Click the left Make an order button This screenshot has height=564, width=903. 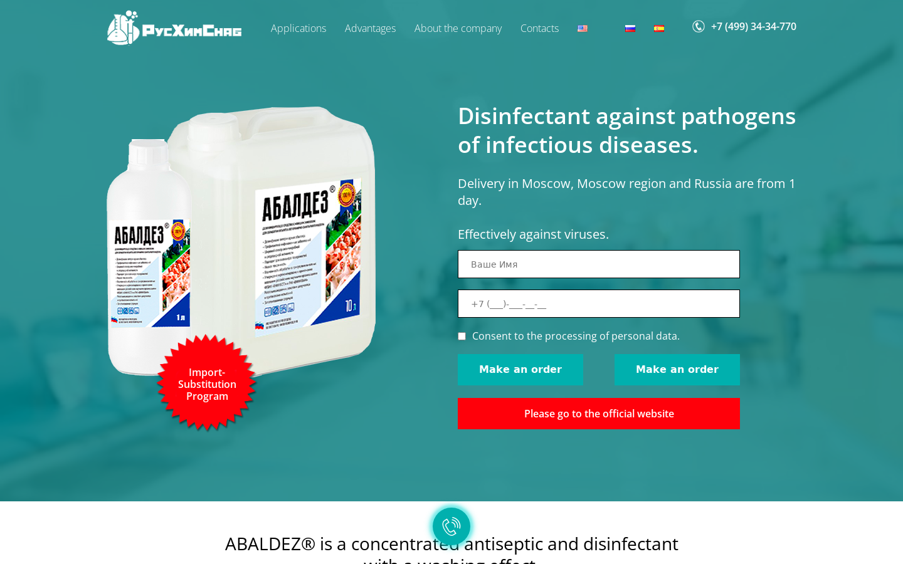coord(520,370)
